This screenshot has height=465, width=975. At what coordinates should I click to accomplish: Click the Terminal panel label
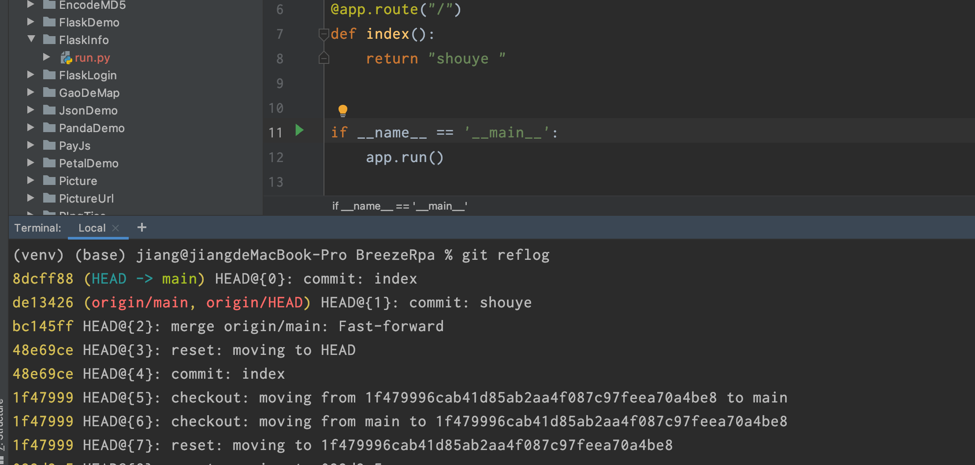(37, 228)
